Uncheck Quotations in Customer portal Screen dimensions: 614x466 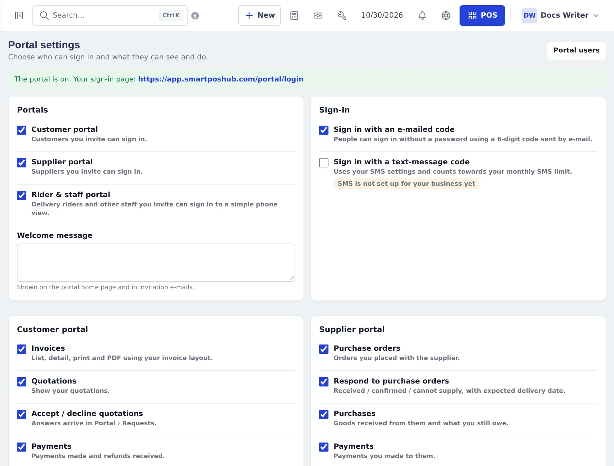point(22,382)
